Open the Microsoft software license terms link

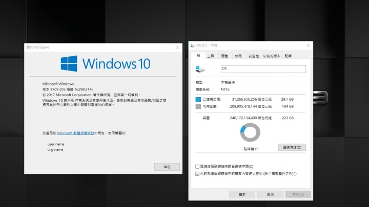(75, 133)
